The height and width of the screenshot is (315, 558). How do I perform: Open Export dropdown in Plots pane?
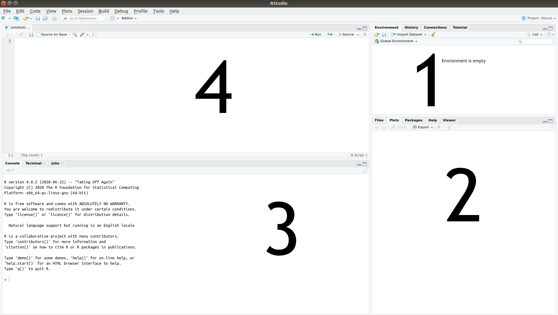(x=423, y=127)
